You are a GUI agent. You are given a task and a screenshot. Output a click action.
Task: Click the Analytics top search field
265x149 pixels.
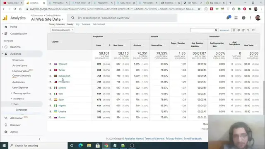tap(122, 18)
